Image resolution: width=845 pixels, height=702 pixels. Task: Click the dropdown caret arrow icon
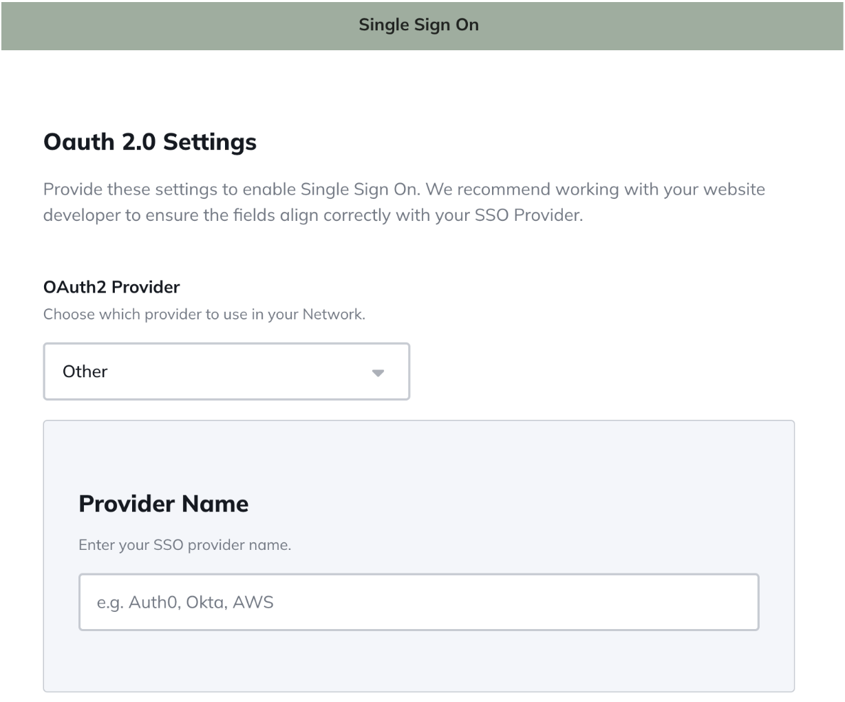tap(378, 373)
